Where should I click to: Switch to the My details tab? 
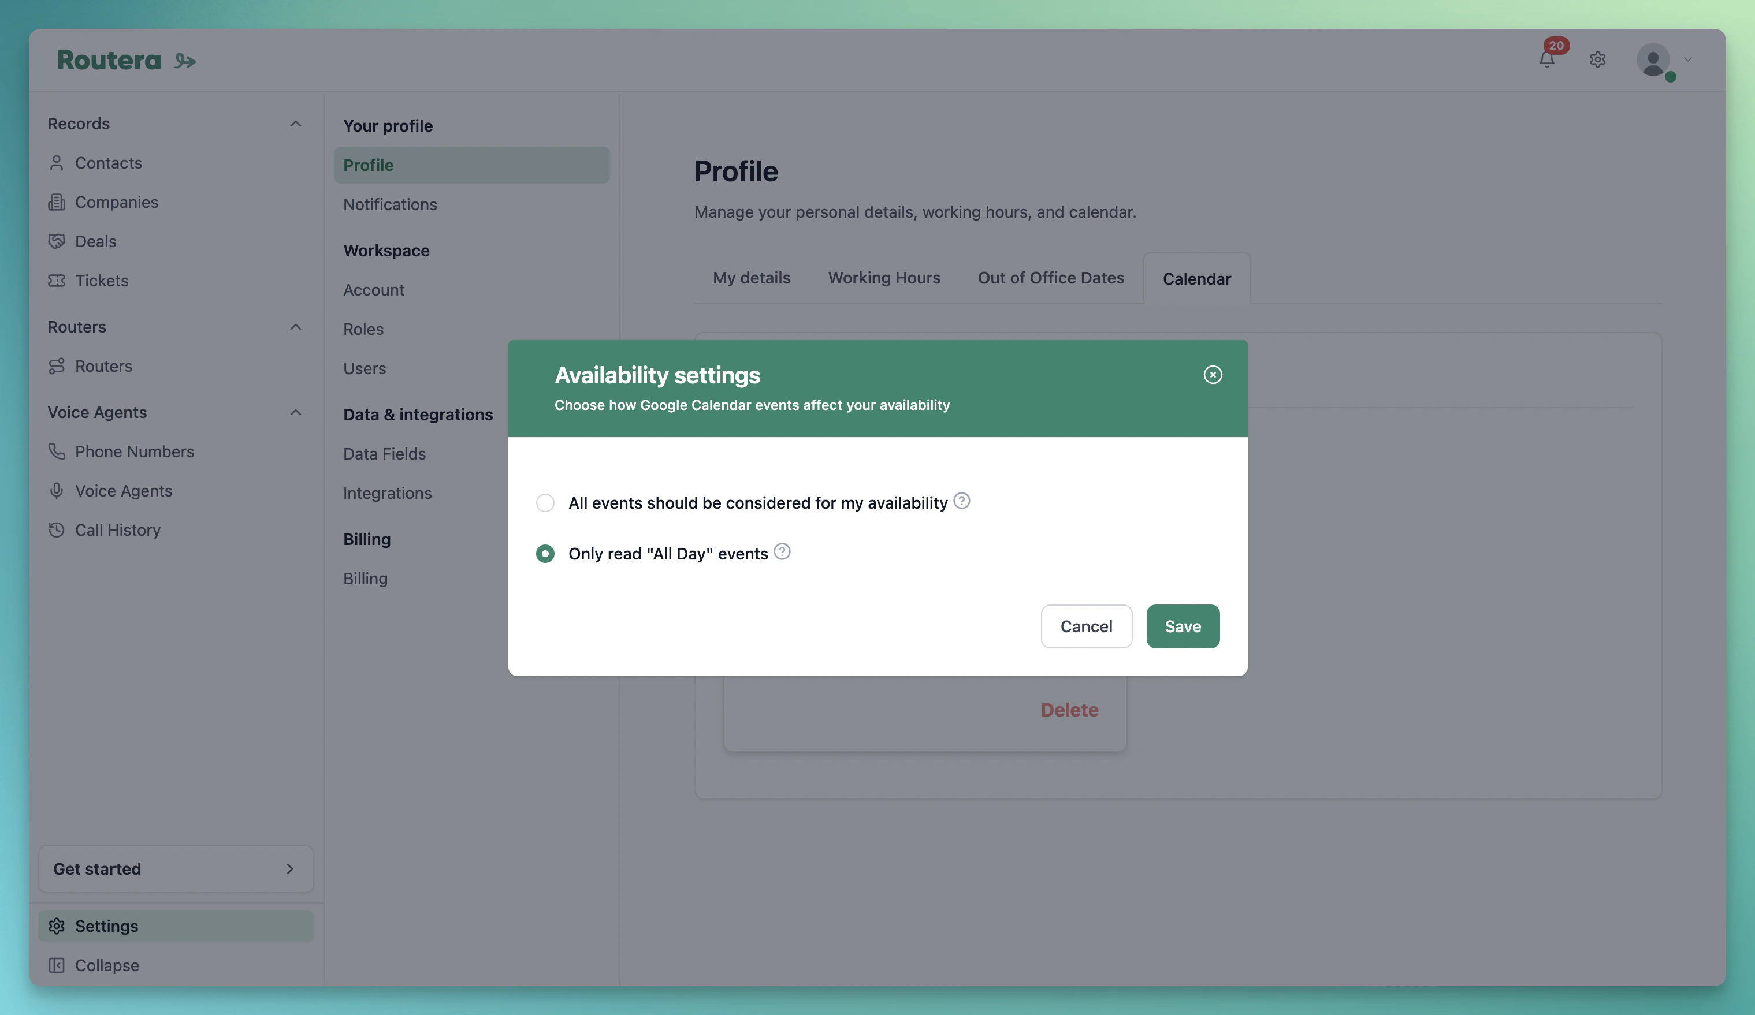coord(752,278)
